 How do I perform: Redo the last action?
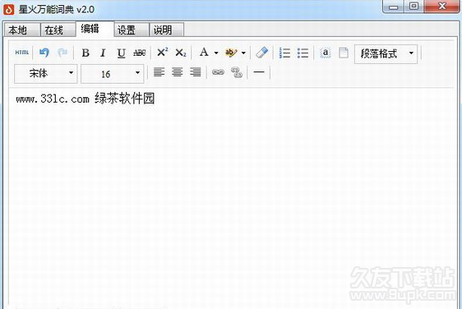tap(62, 53)
